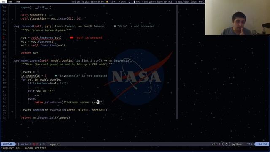Screen dimensions: 270x152
Task: Click line number 48 in gutter
Action: tap(4, 117)
